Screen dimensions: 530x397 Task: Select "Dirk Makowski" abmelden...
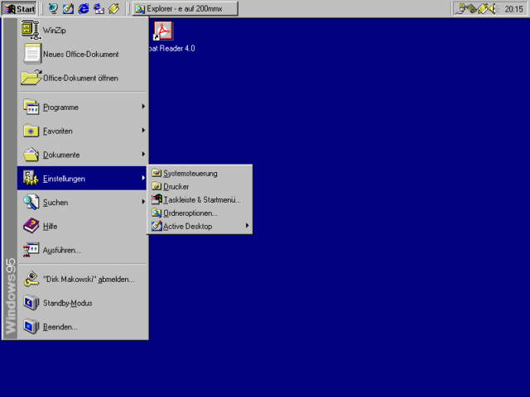[83, 280]
